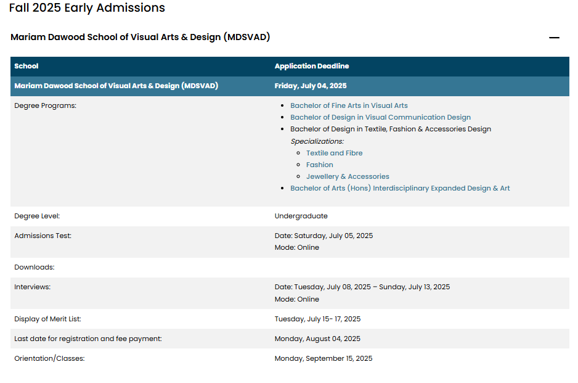Click Last date for registration and fee payment label
The width and height of the screenshot is (578, 383).
point(88,339)
